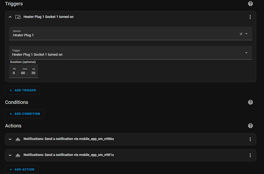Click the Add Action button

(22, 169)
